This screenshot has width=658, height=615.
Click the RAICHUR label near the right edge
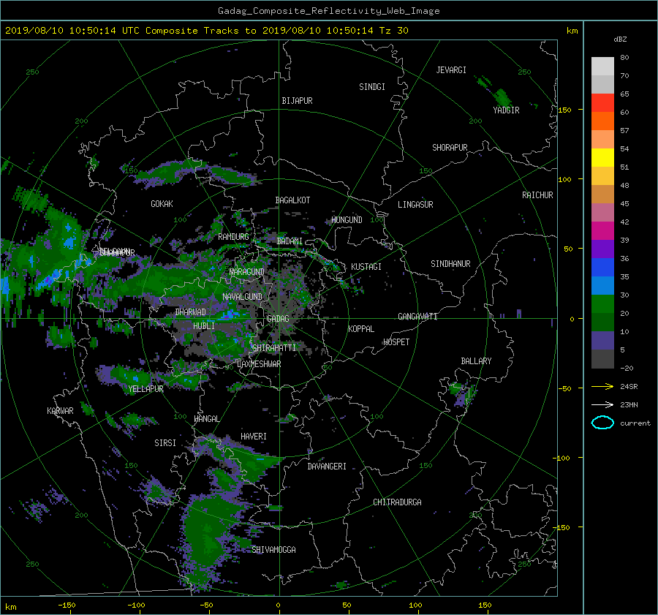(x=537, y=195)
